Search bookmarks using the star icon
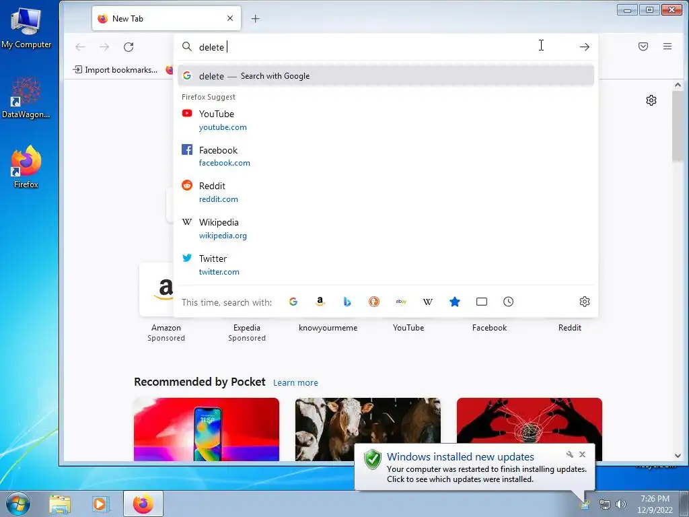The height and width of the screenshot is (517, 689). click(x=455, y=302)
